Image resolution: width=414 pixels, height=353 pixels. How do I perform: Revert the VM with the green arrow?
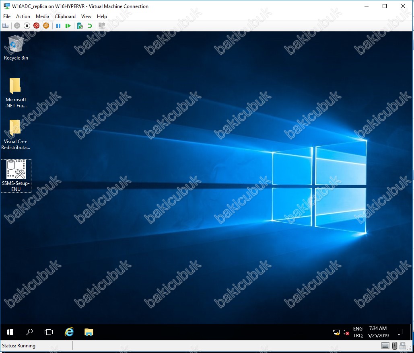tap(90, 26)
